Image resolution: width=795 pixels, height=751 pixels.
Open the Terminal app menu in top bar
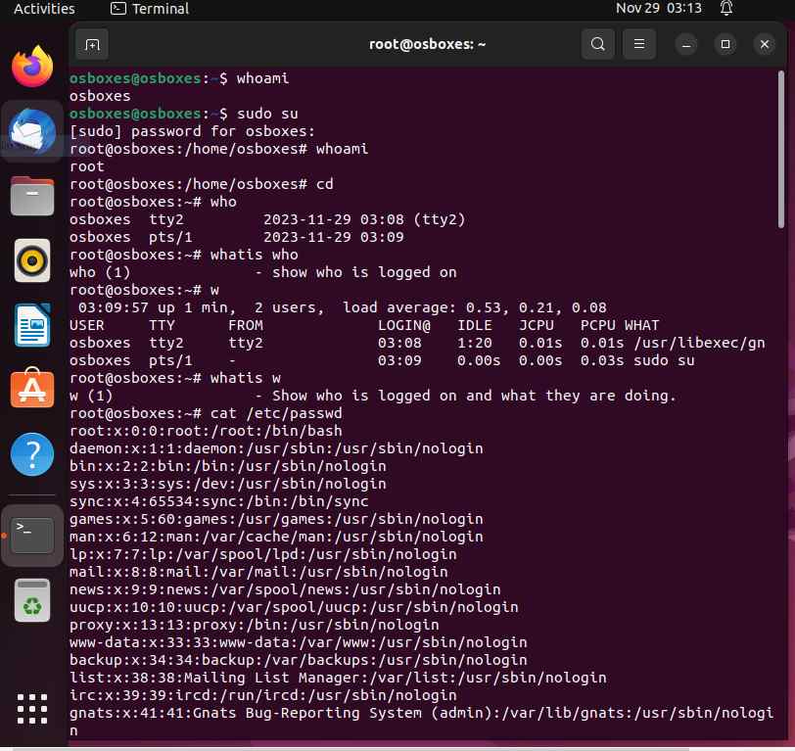(x=150, y=9)
